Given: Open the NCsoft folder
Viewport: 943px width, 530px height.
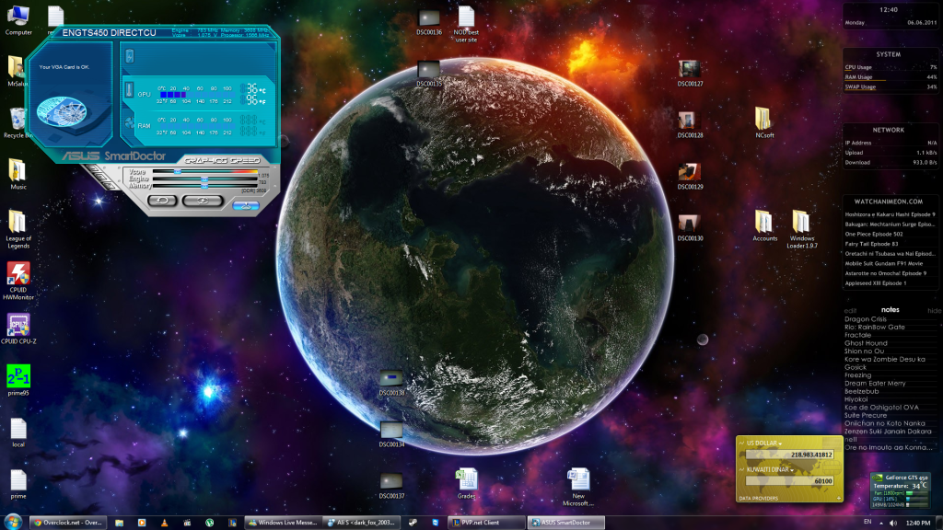Looking at the screenshot, I should pos(764,122).
